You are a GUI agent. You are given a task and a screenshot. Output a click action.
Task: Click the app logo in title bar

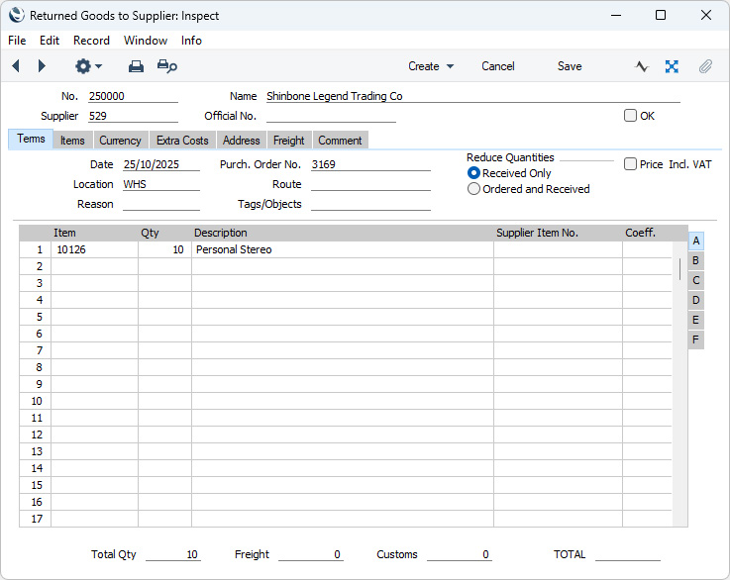16,15
